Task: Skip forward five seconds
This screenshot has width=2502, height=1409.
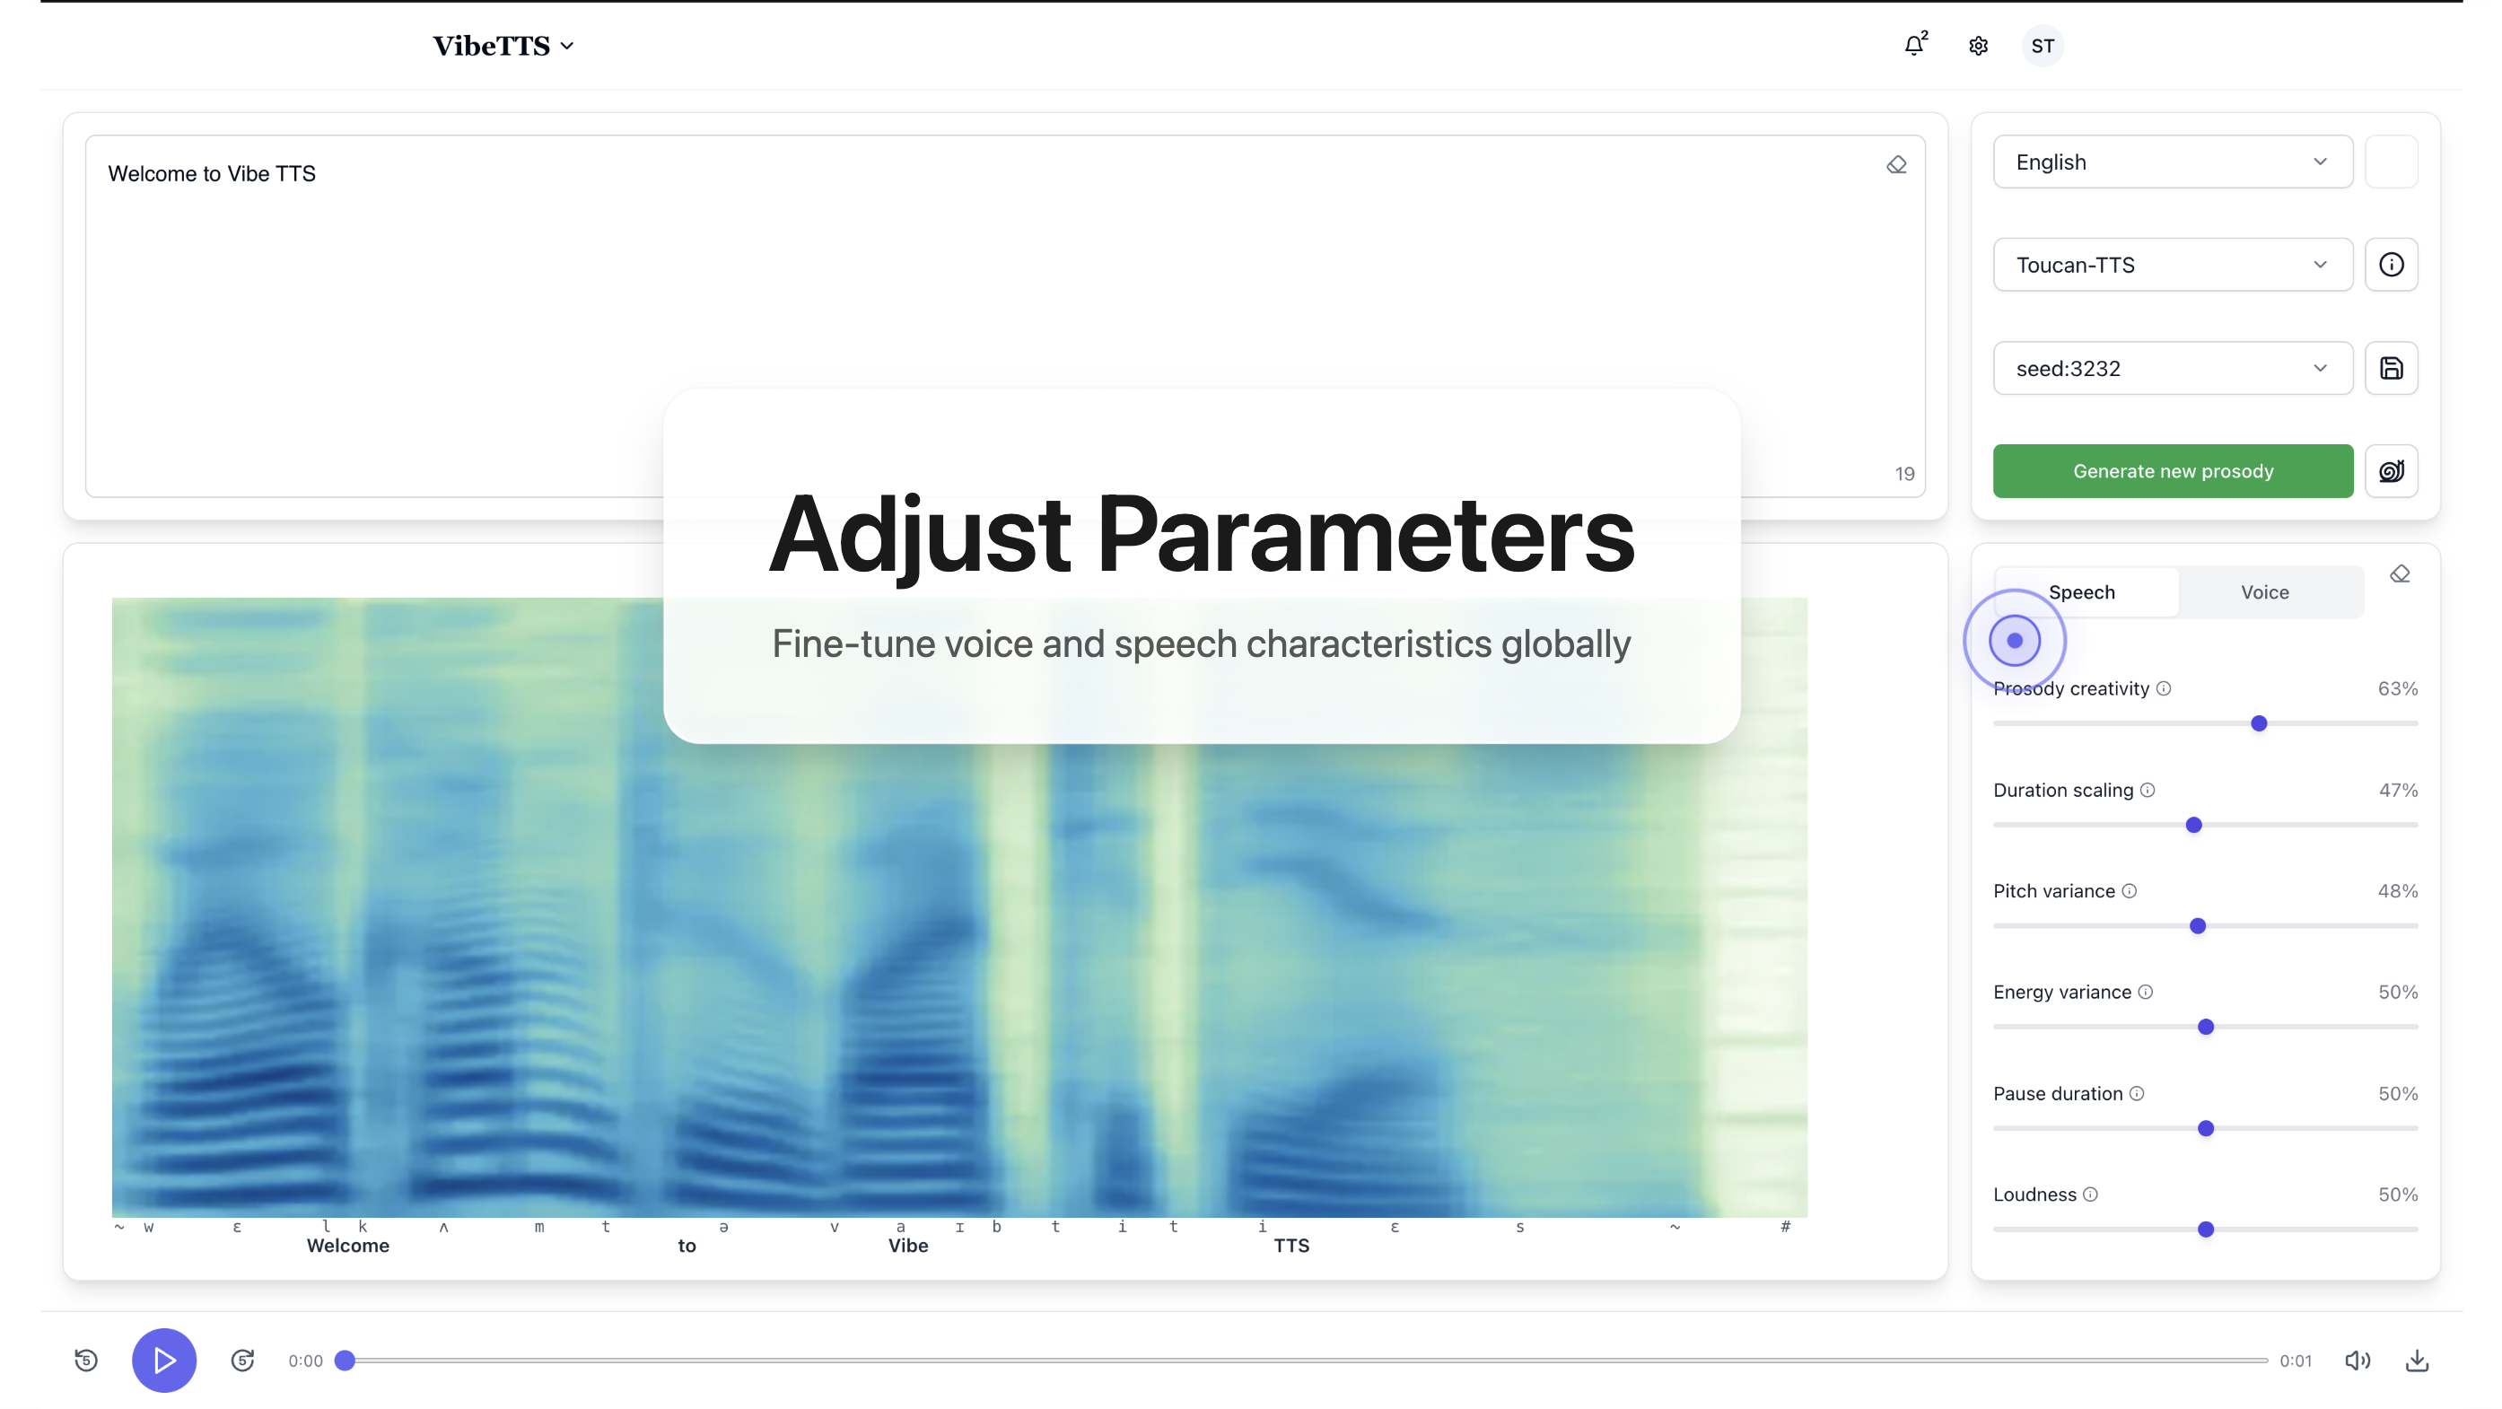Action: 243,1360
